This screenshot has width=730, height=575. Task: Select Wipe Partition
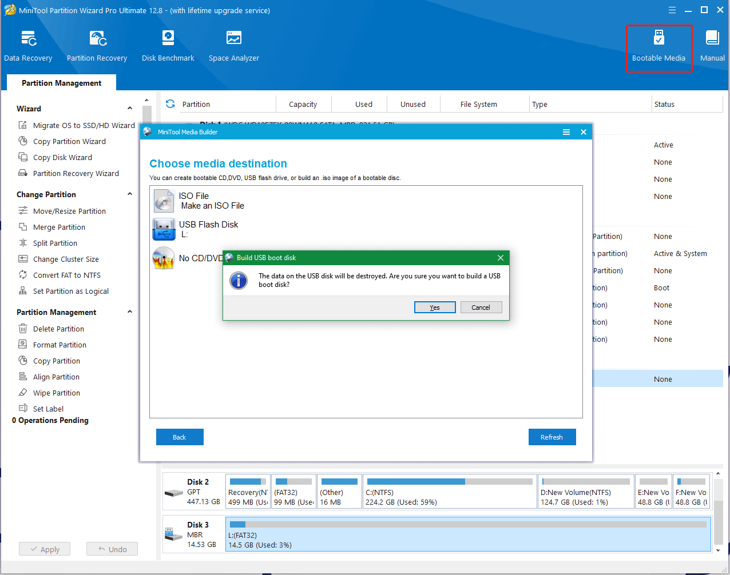pos(56,393)
